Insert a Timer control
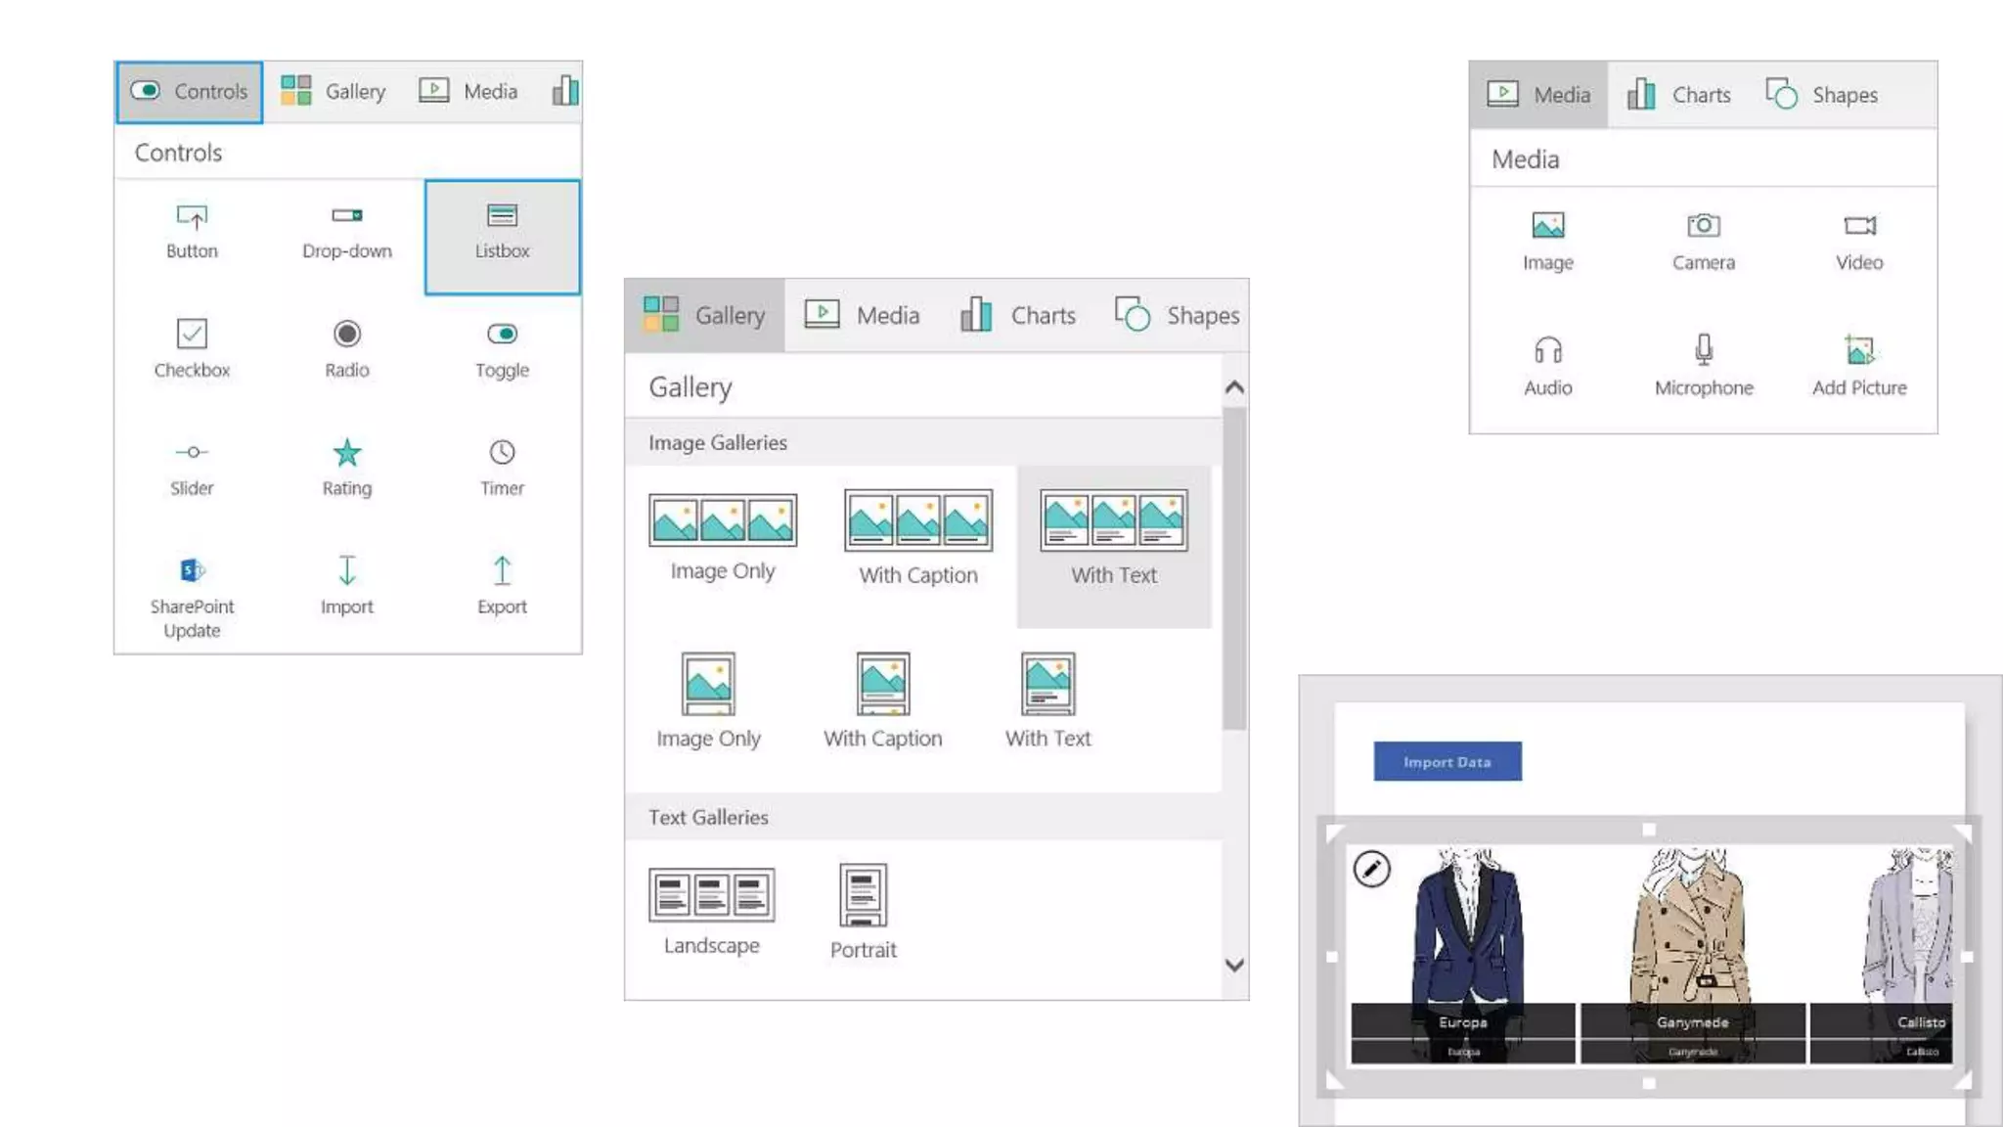The image size is (2003, 1127). tap(502, 467)
